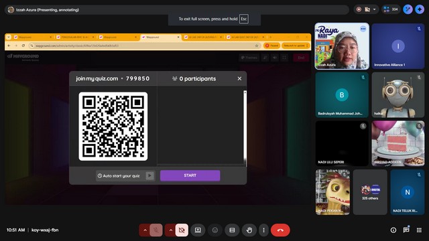
Task: Open the people list showing 334
Action: [x=391, y=9]
